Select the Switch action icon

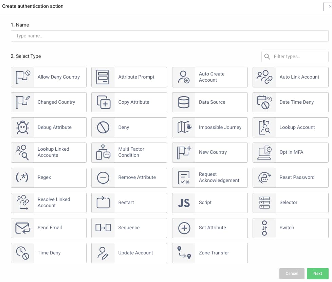[264, 228]
